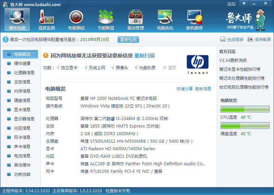Click the 保存截屏 camera icon
274x195 pixels.
click(250, 39)
